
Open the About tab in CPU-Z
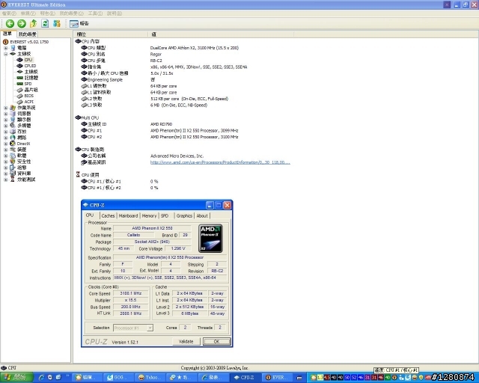tap(202, 215)
